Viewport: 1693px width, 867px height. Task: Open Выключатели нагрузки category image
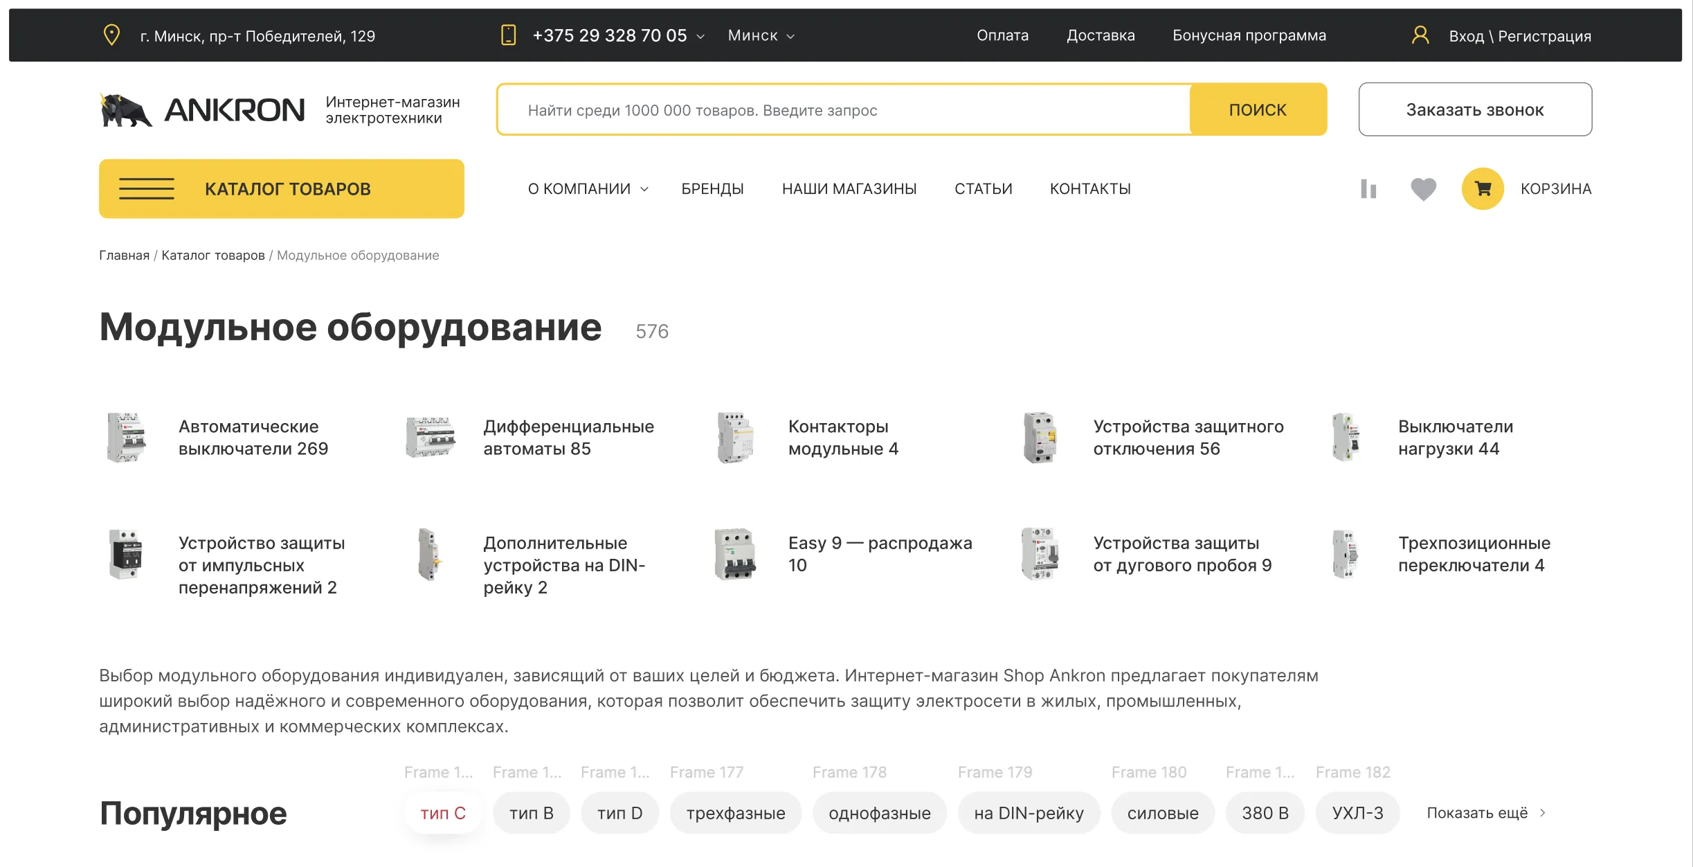pos(1346,438)
